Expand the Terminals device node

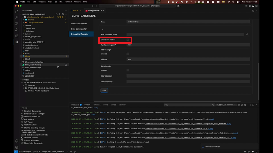[23, 85]
